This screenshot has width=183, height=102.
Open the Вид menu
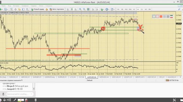[x=9, y=6]
